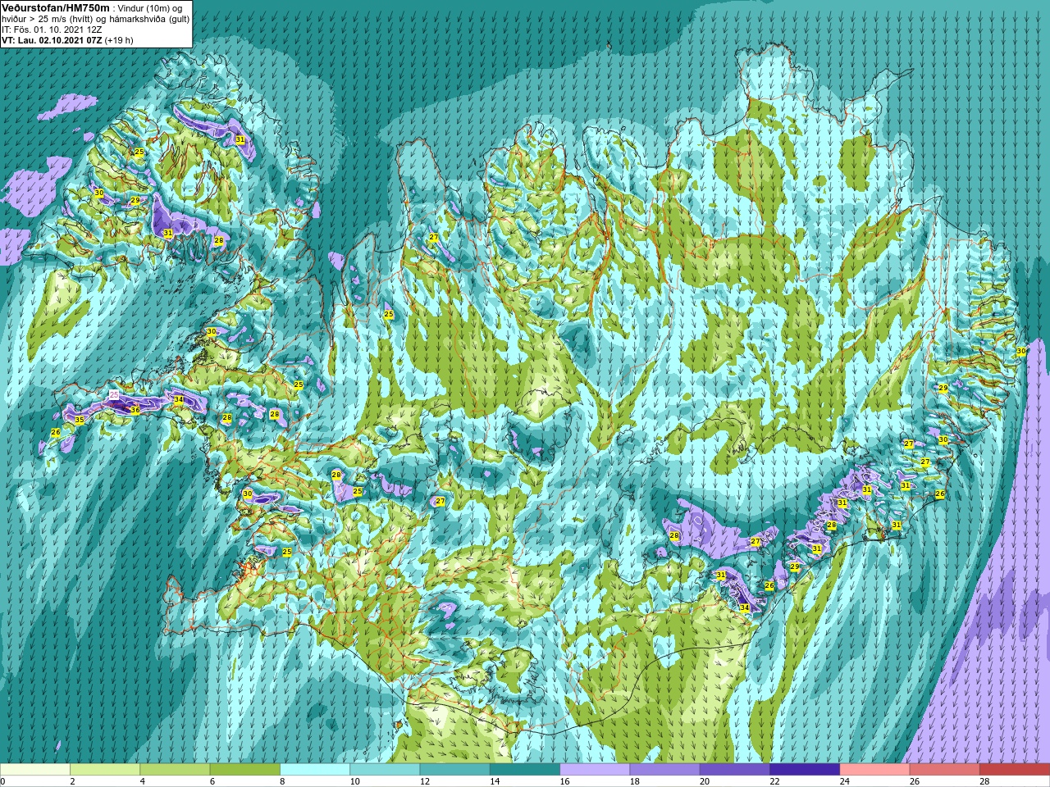
Task: Select the 4–6 m/s green legend swatch
Action: [175, 770]
